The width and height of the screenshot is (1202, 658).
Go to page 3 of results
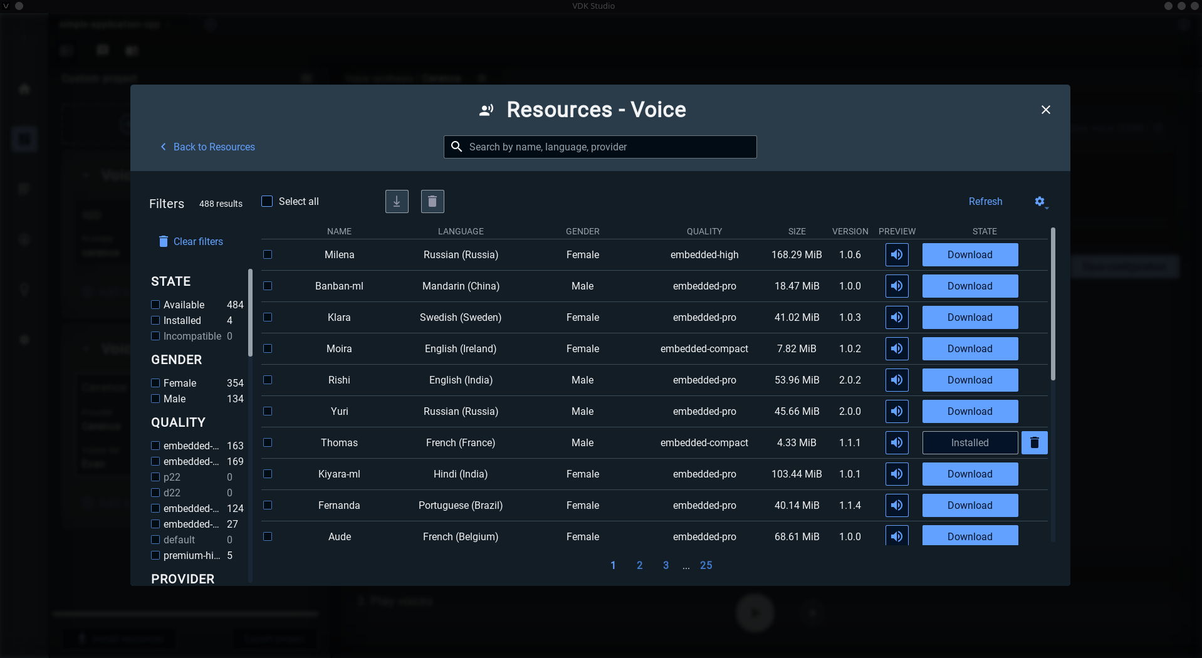click(666, 565)
